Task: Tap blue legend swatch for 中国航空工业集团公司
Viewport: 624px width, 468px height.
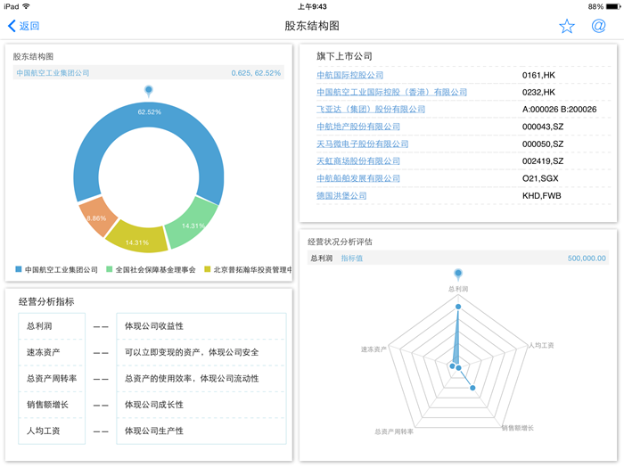Action: point(19,269)
